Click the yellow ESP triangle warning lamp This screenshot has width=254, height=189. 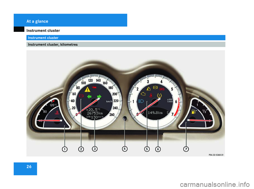pos(148,89)
